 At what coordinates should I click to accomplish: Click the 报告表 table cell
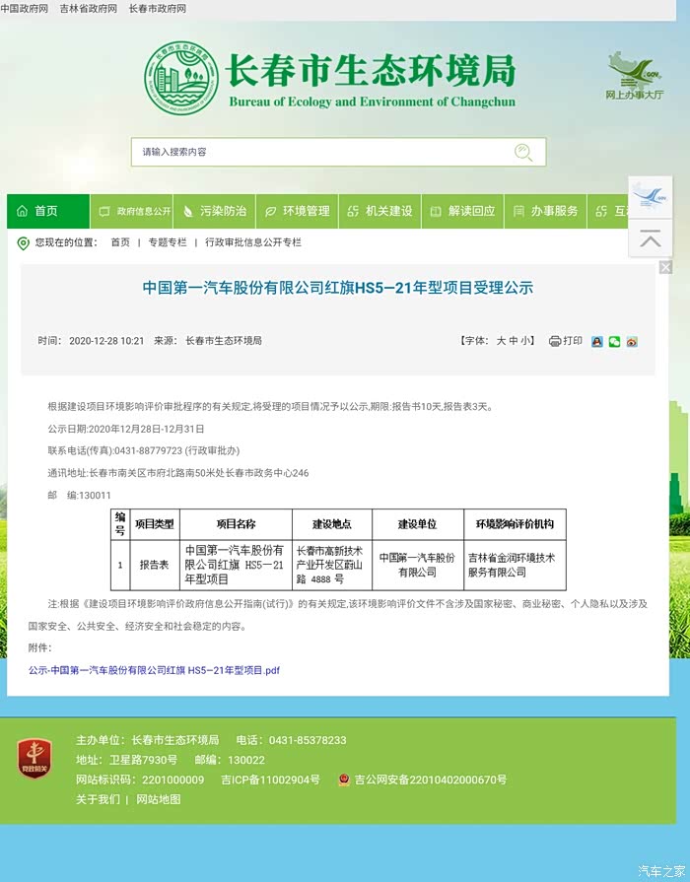154,565
